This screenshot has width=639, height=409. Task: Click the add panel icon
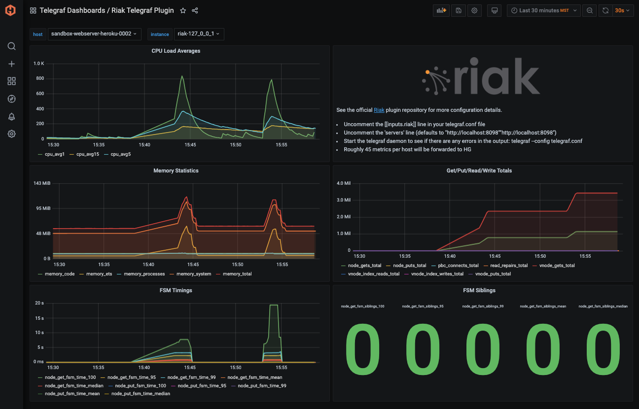pyautogui.click(x=441, y=10)
